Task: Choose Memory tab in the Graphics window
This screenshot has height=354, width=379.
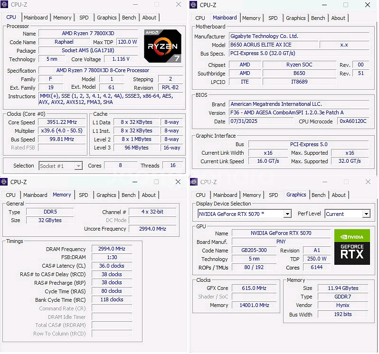Action: [252, 195]
